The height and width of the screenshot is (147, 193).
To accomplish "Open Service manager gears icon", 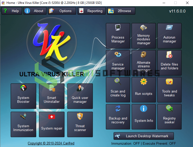I will (x=118, y=54).
